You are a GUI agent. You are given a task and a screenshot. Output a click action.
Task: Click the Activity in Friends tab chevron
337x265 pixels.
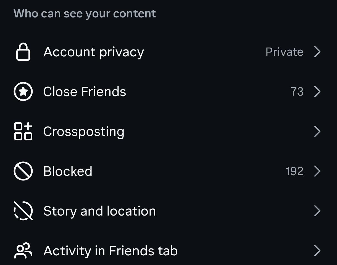[x=317, y=251]
